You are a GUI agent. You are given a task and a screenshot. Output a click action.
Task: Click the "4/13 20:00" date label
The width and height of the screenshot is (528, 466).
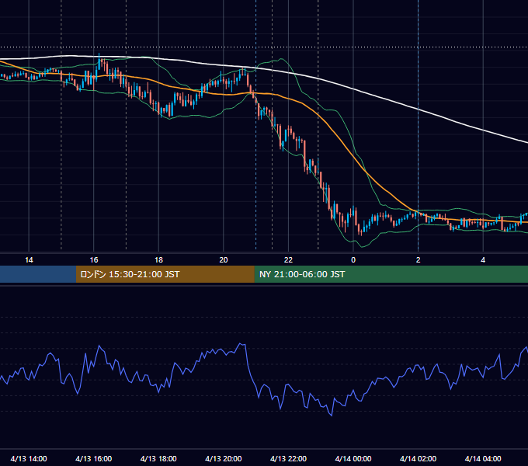(224, 458)
